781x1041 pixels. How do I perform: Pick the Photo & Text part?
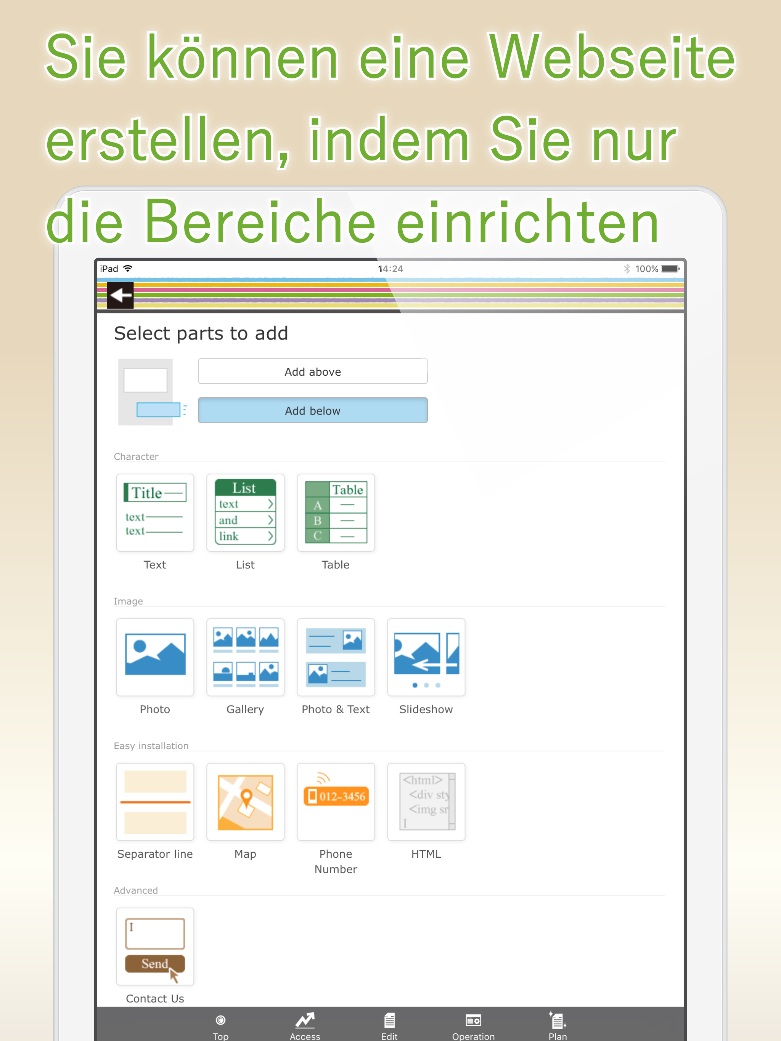[x=335, y=657]
